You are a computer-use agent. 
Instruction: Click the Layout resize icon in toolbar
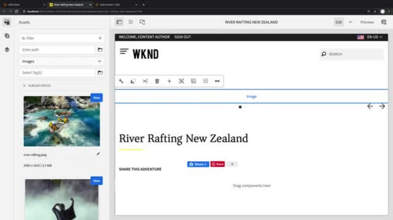217,81
